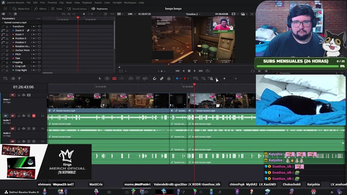
Task: Click the Insert Clip toolbar icon
Action: coord(131,79)
